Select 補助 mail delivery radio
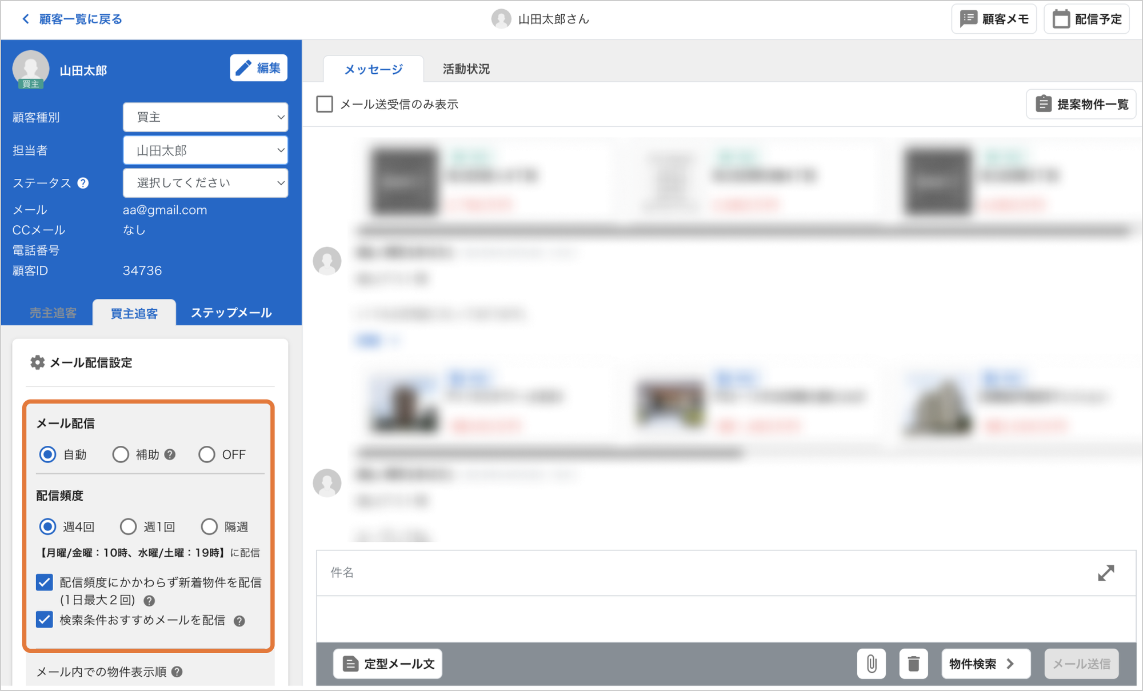The width and height of the screenshot is (1143, 691). (x=121, y=454)
